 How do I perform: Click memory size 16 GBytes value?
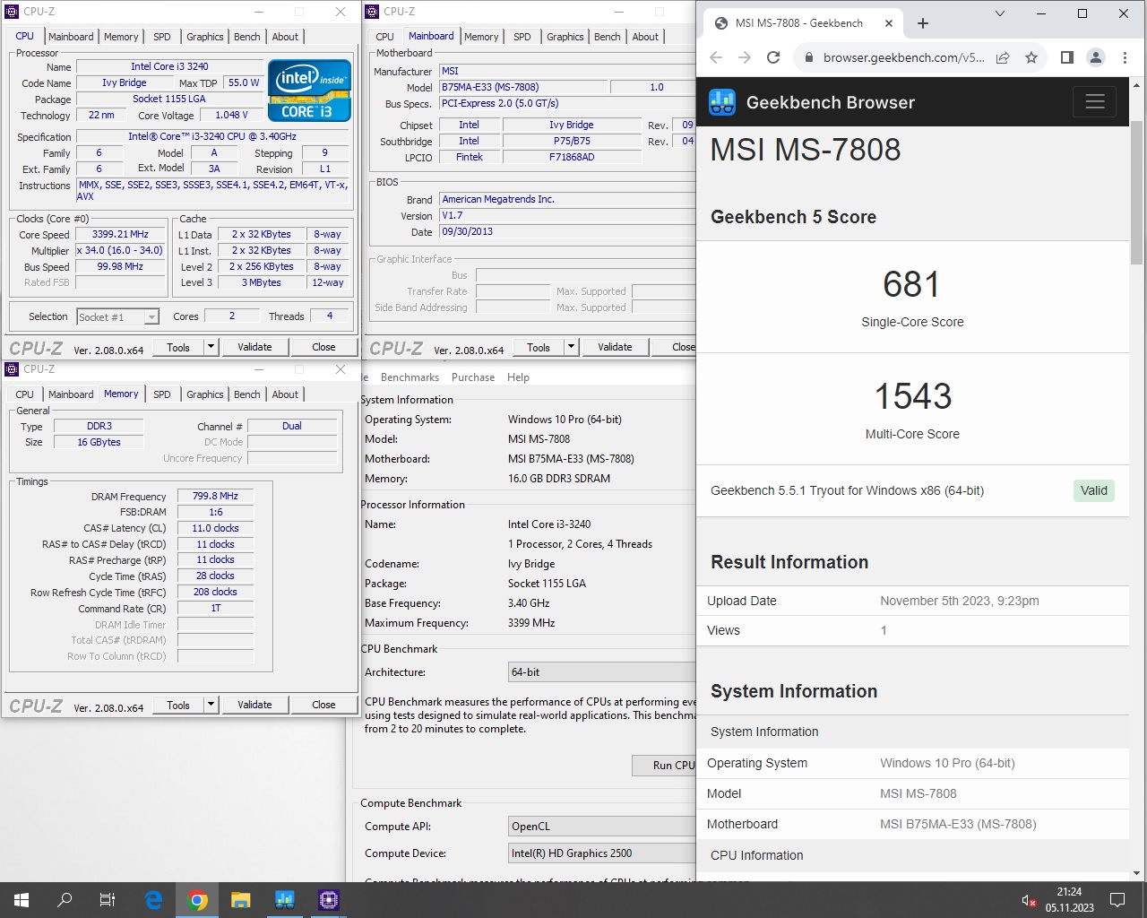[x=99, y=442]
